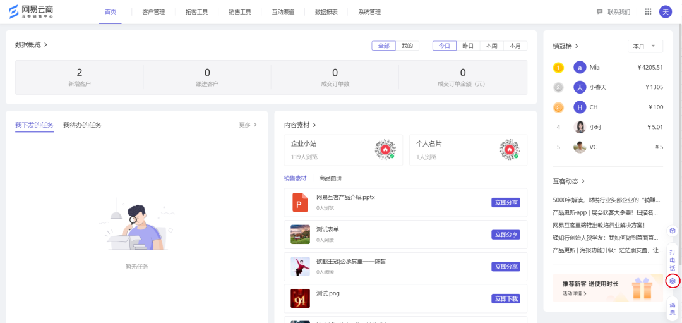Click 立即下载 for 测试.png
Viewport: 682px width, 323px height.
tap(506, 298)
